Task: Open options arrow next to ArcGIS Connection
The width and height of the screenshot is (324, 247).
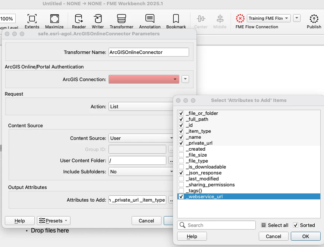Action: point(185,79)
